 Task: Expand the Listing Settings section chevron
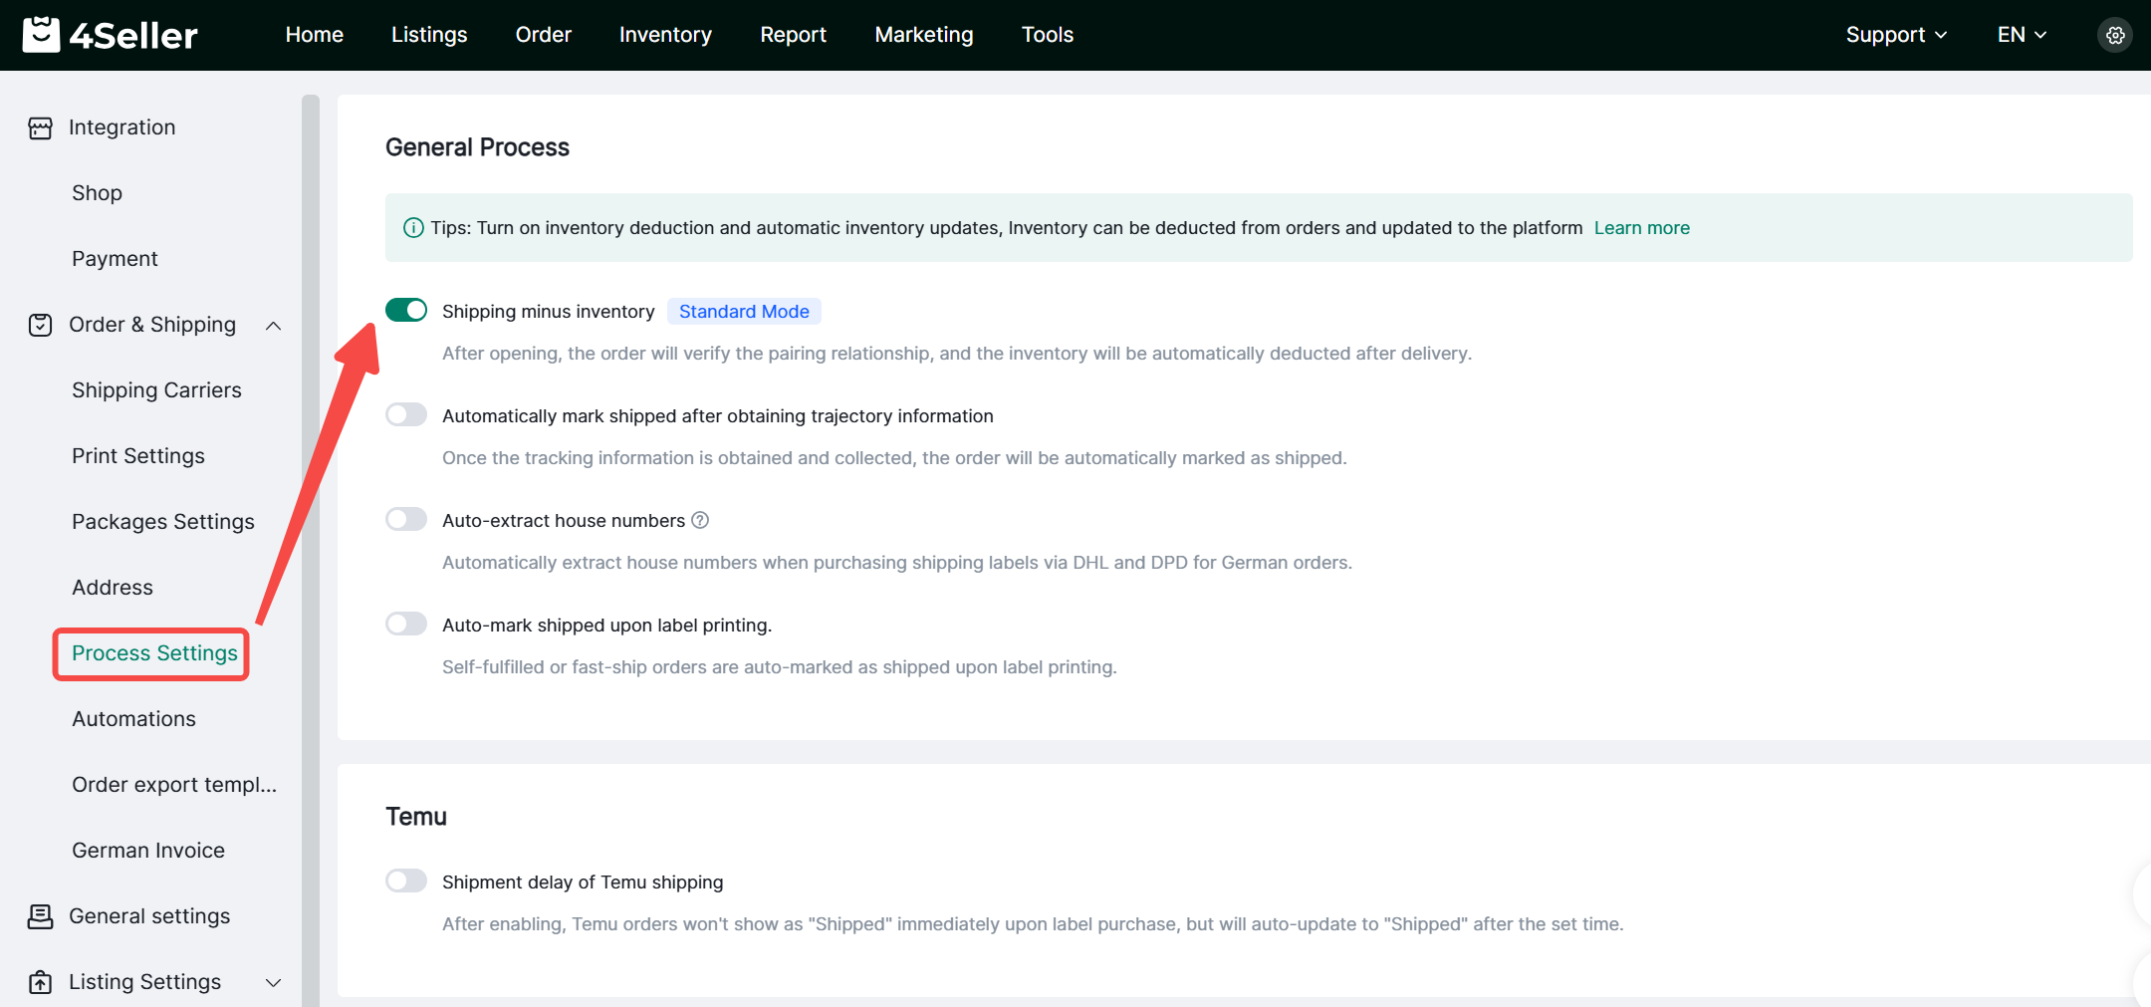[x=273, y=982]
